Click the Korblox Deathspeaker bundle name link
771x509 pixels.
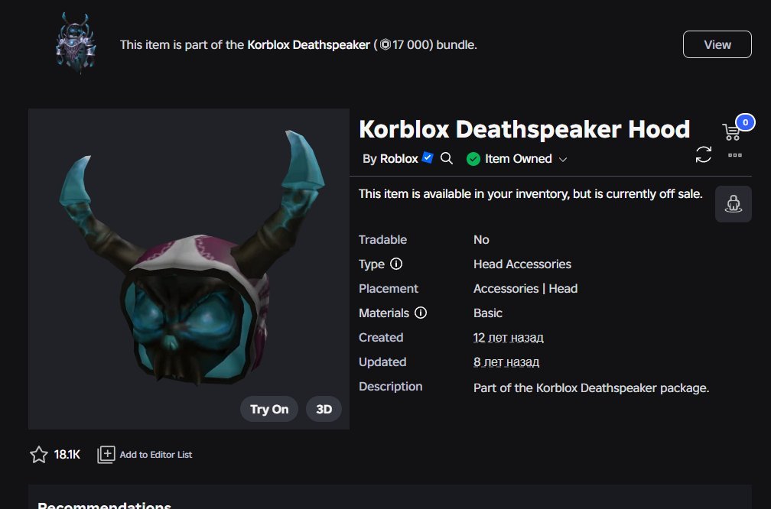click(x=308, y=44)
